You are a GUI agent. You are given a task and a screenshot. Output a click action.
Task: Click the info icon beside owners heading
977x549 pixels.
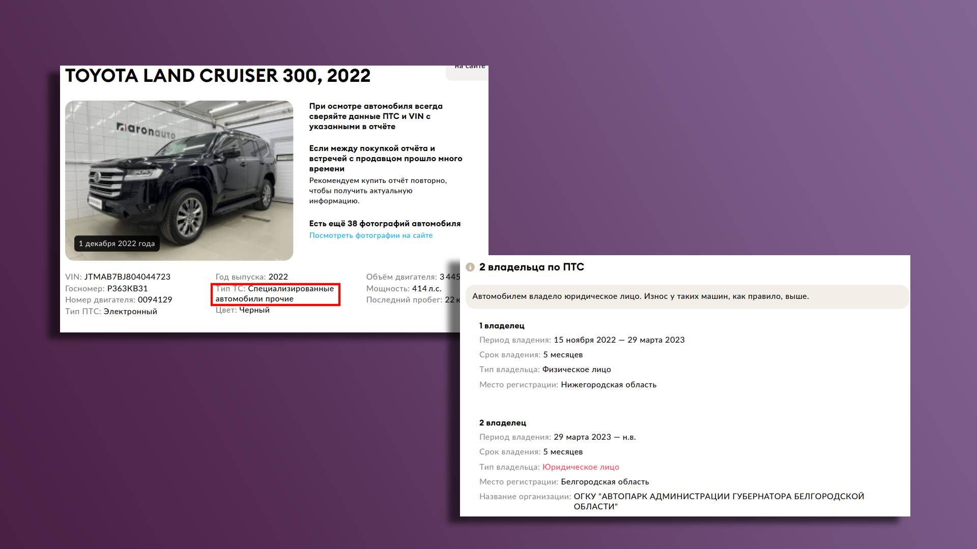(x=470, y=267)
